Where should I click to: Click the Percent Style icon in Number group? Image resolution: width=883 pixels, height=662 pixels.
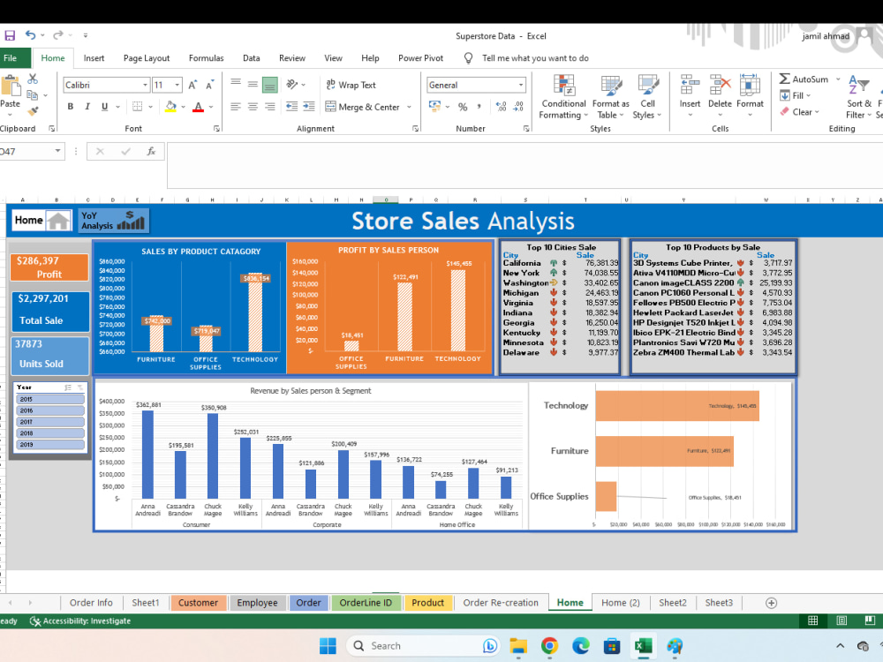pos(463,106)
